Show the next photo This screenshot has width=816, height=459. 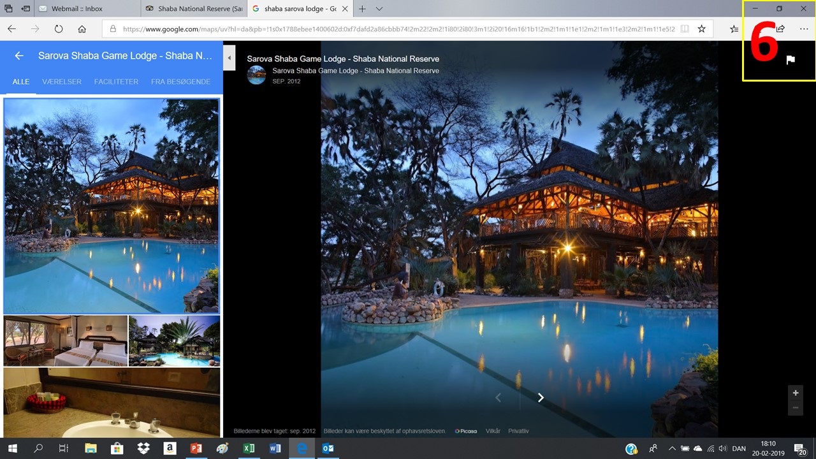point(541,397)
